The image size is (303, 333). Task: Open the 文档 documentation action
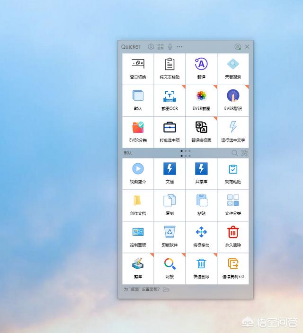click(169, 174)
